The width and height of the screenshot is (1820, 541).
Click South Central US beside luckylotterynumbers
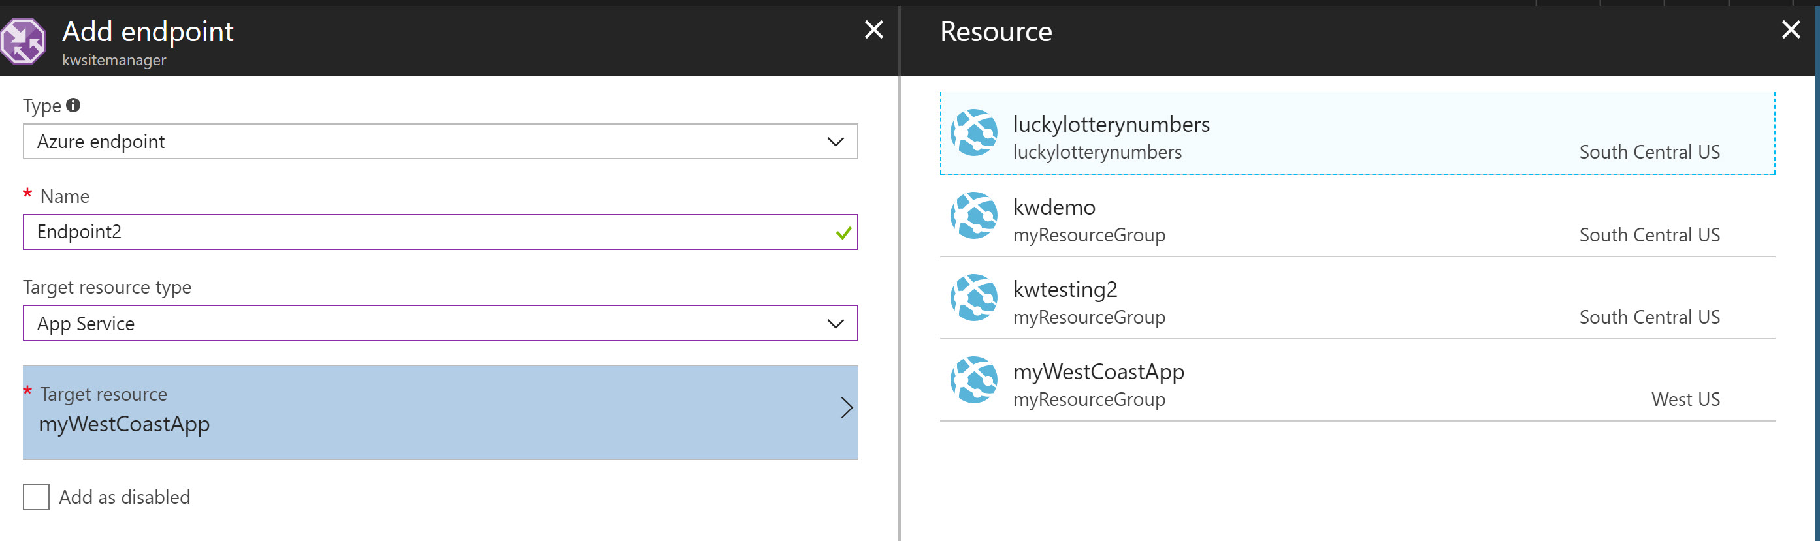click(1649, 152)
